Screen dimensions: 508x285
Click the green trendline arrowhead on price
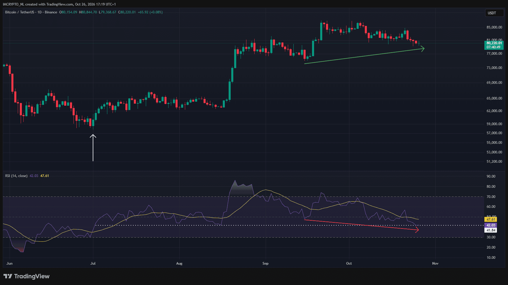click(422, 49)
